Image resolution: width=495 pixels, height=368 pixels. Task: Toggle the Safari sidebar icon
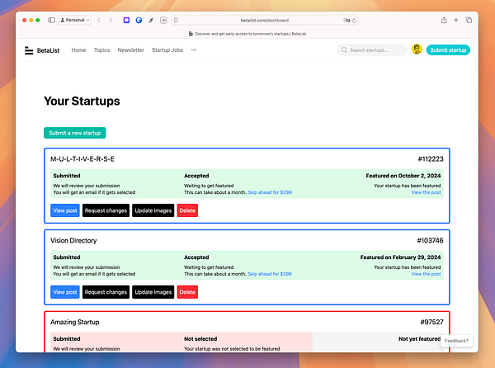coord(51,20)
